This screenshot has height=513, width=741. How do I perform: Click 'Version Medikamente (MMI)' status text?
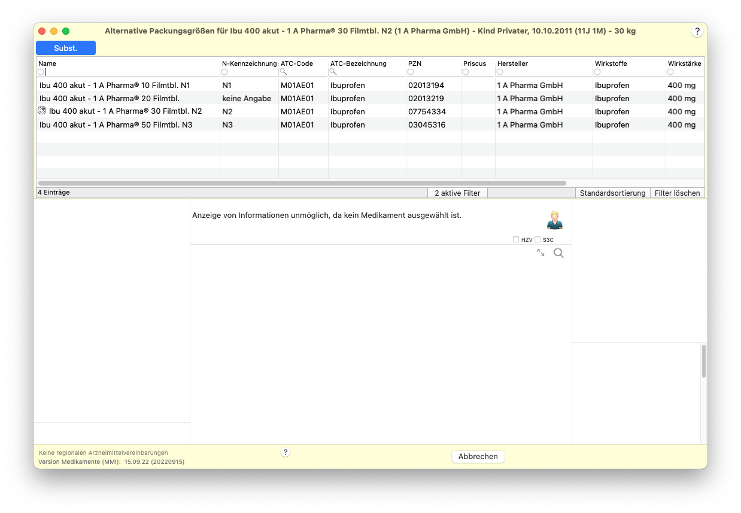[x=111, y=462]
